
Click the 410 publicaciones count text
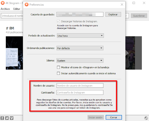[14, 32]
